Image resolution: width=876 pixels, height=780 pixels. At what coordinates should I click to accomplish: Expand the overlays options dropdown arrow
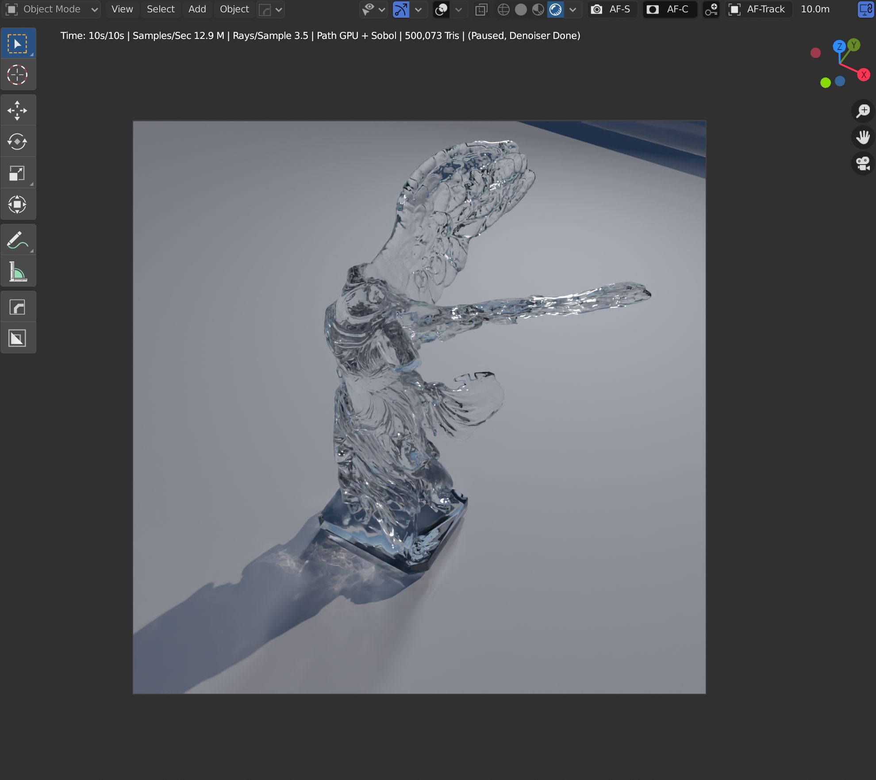pyautogui.click(x=459, y=9)
